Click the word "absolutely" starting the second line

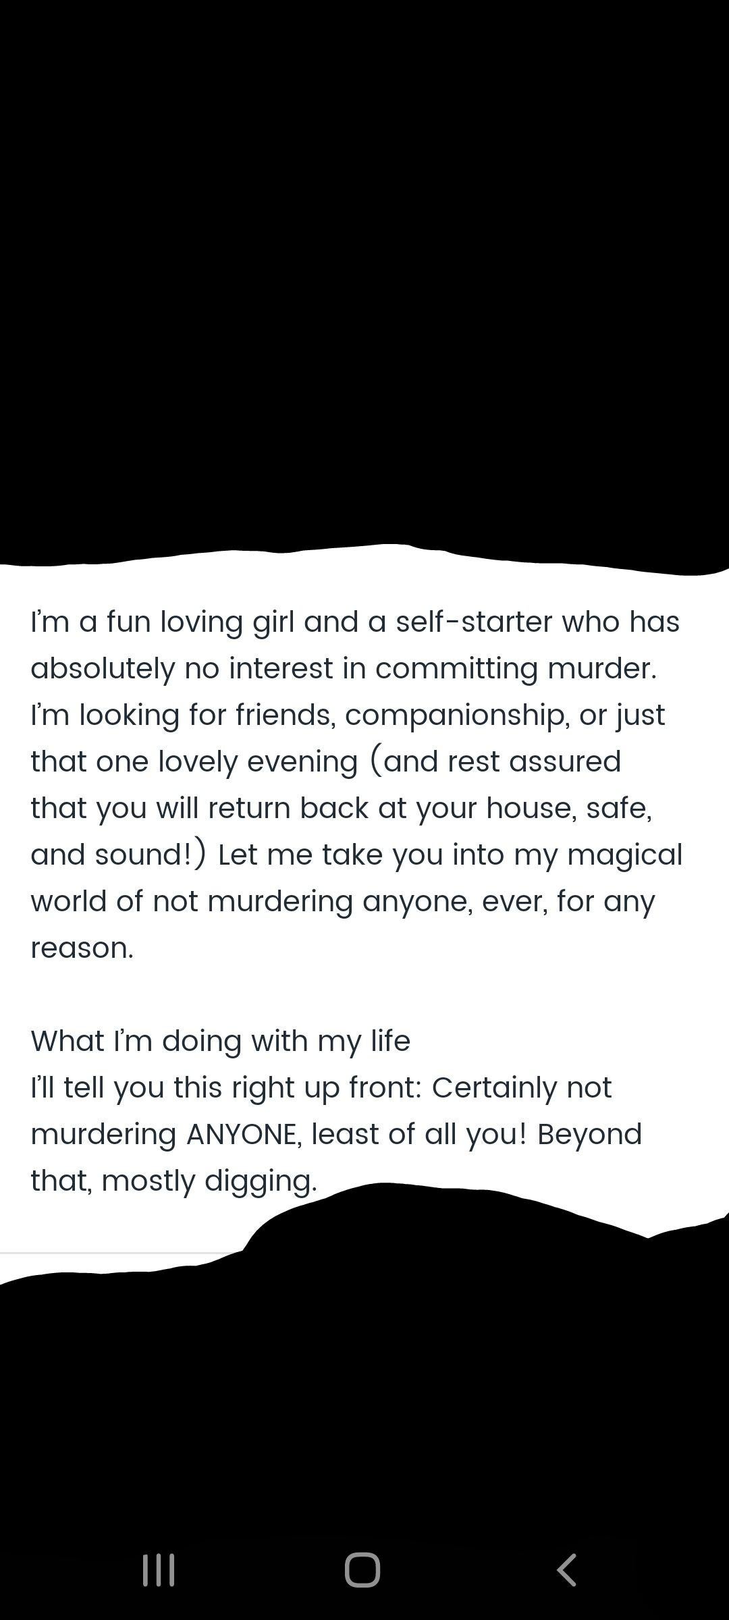[103, 668]
